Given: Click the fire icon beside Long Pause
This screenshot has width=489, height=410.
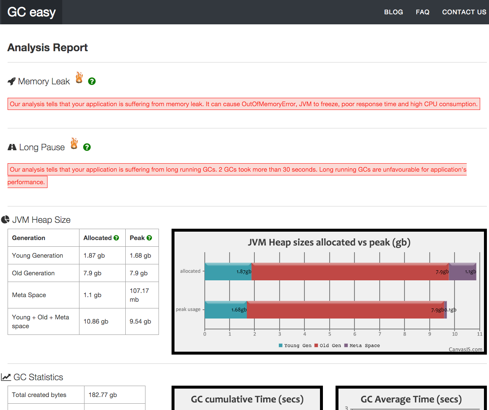Looking at the screenshot, I should point(74,144).
